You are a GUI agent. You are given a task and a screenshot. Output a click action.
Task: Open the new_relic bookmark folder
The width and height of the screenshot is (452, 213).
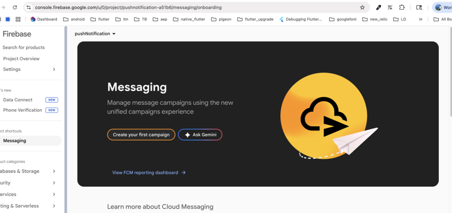point(375,19)
